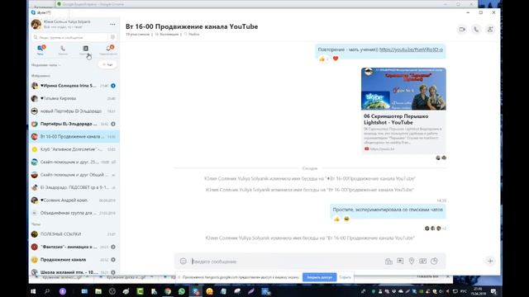Screen dimensions: 529x297
Task: Open chat with Ирина Солнцева
Action: (74, 86)
